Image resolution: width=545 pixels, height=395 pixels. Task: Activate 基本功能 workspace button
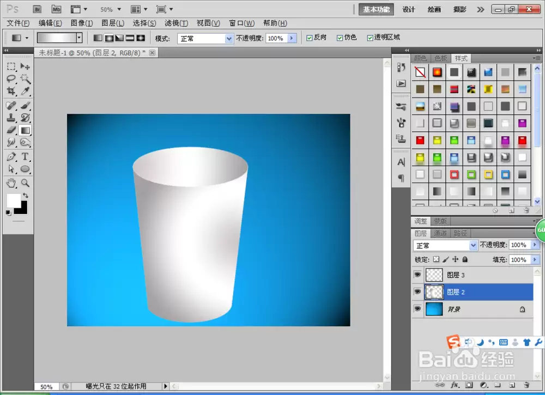pyautogui.click(x=376, y=9)
